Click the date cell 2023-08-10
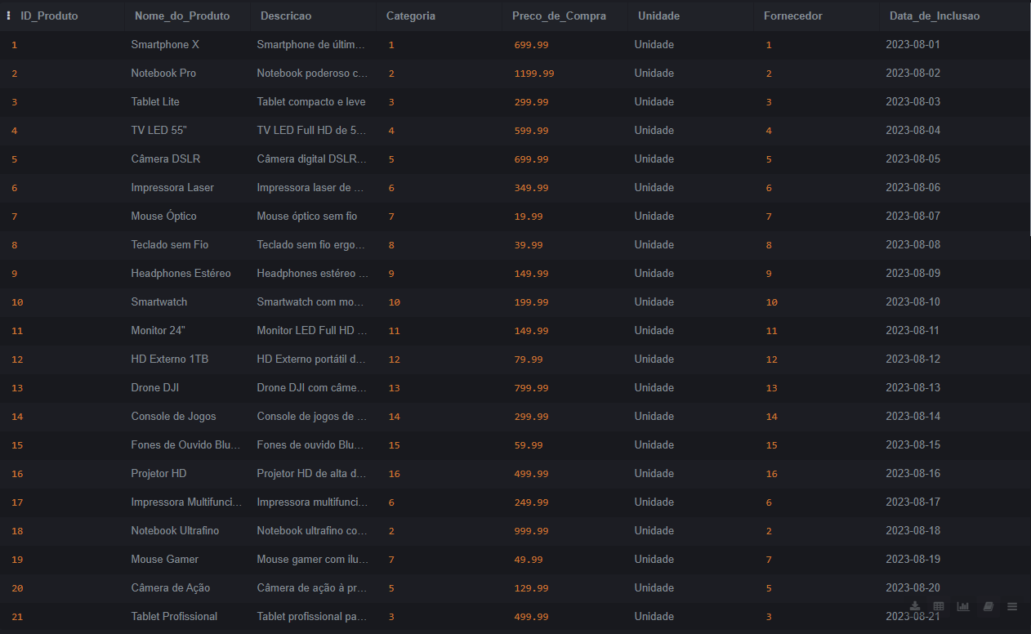1031x634 pixels. pyautogui.click(x=913, y=301)
